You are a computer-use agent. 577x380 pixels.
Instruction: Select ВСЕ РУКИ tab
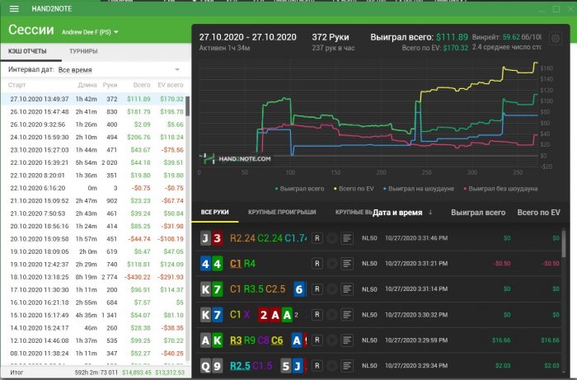coord(214,212)
